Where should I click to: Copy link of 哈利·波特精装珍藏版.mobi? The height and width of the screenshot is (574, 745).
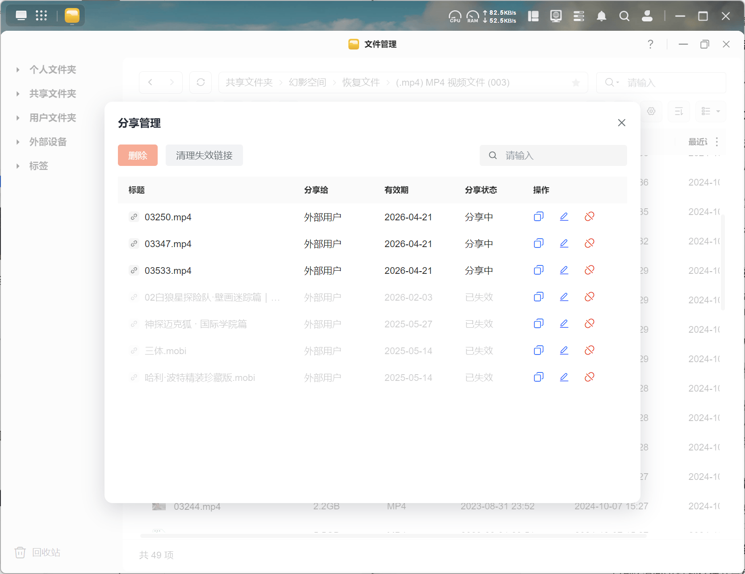pyautogui.click(x=539, y=377)
